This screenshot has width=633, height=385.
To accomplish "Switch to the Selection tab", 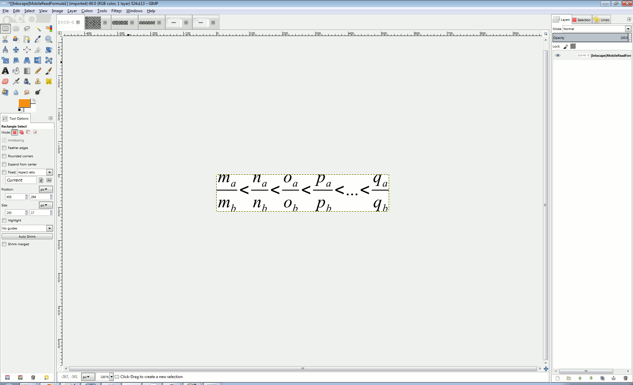I will tap(582, 20).
